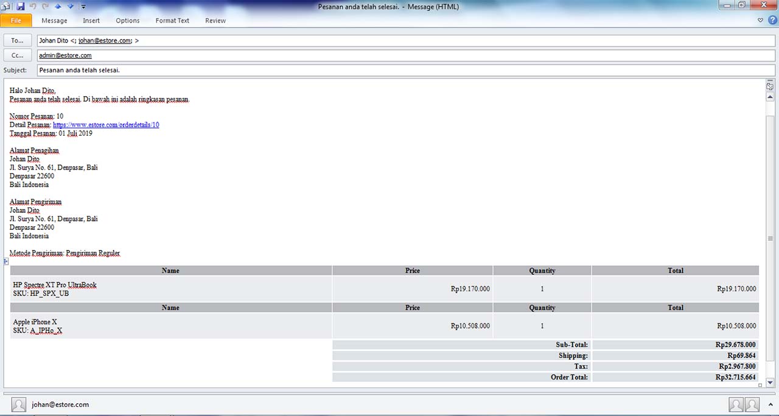This screenshot has height=416, width=779.
Task: Open the estore.com order details link
Action: tap(106, 125)
